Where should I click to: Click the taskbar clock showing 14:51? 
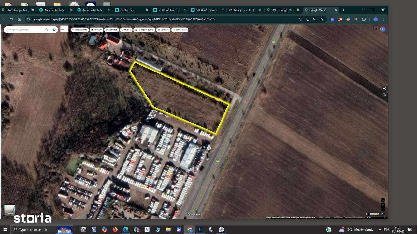(x=397, y=230)
